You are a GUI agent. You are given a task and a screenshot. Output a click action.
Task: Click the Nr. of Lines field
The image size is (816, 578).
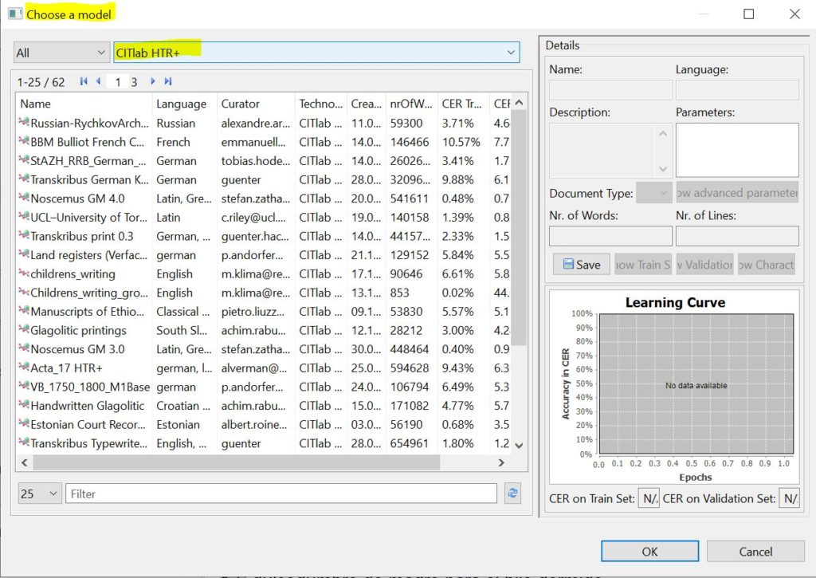point(737,236)
